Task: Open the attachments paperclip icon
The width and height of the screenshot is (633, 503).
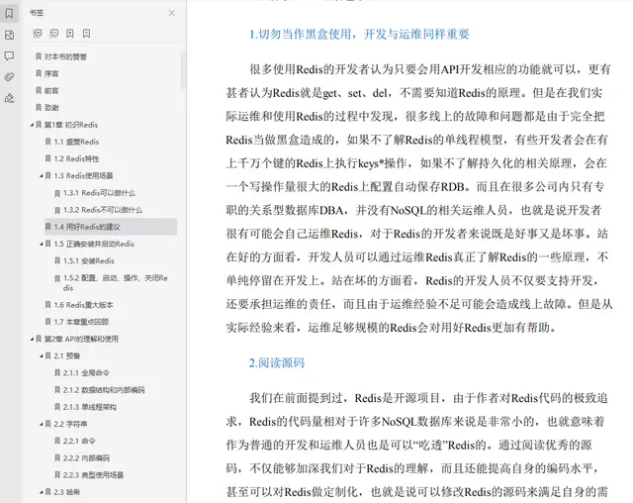Action: coord(9,77)
